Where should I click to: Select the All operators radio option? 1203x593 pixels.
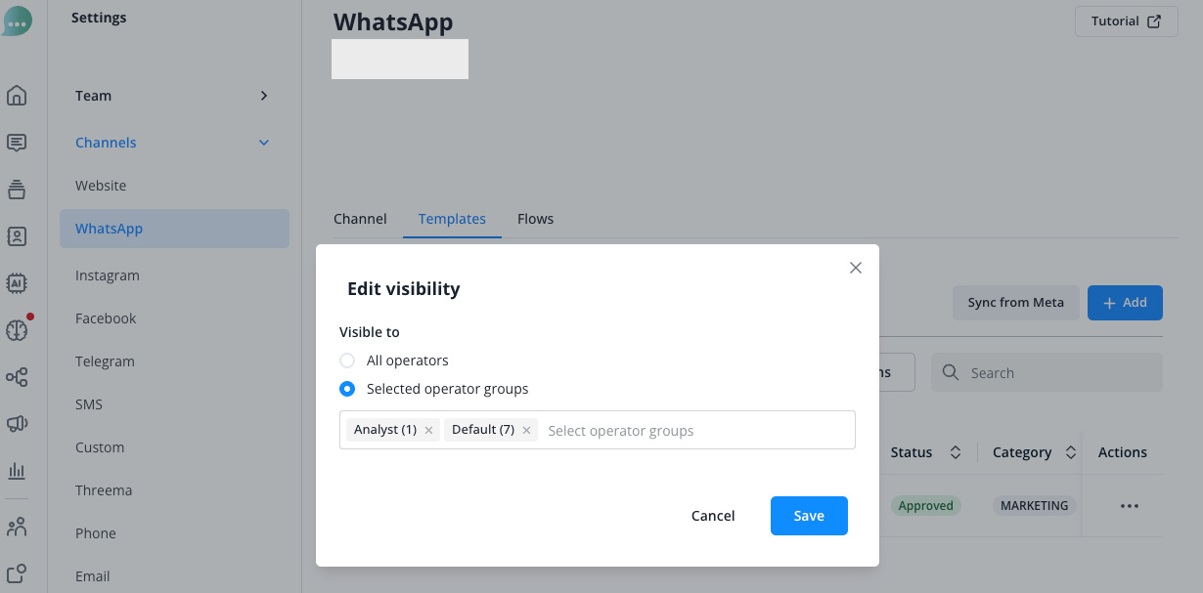[347, 360]
